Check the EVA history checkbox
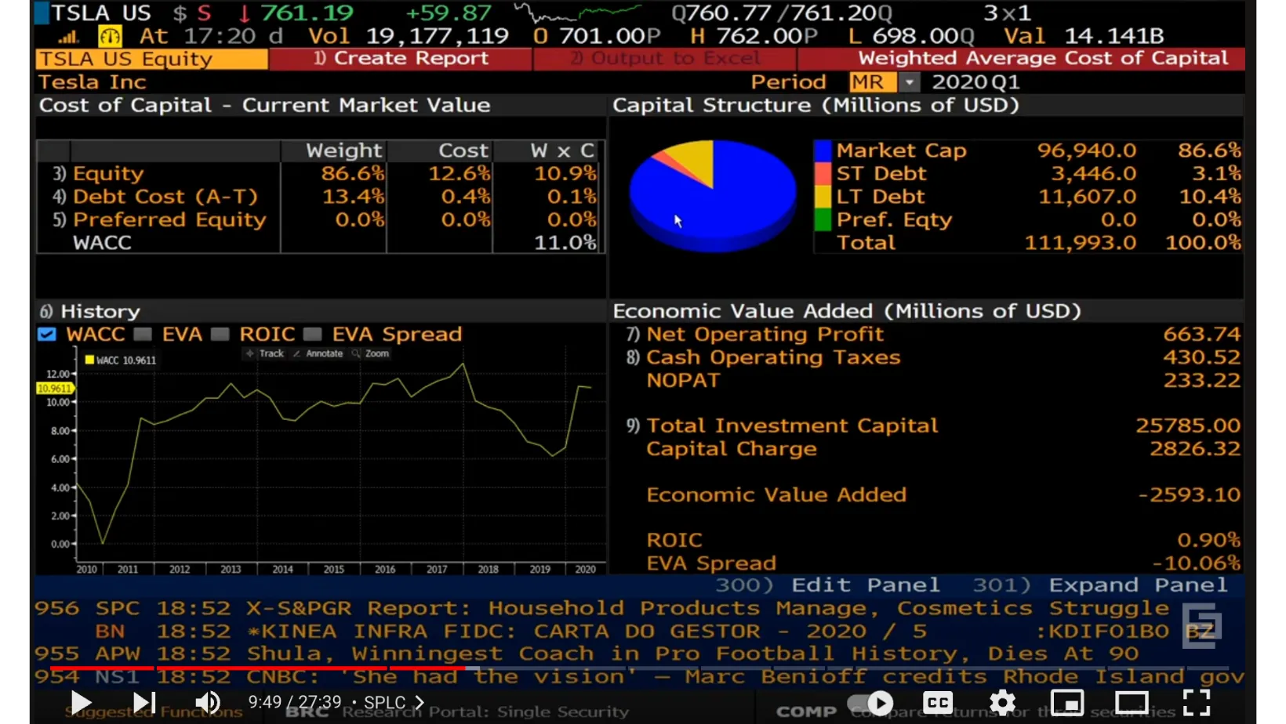The height and width of the screenshot is (724, 1286). click(143, 335)
